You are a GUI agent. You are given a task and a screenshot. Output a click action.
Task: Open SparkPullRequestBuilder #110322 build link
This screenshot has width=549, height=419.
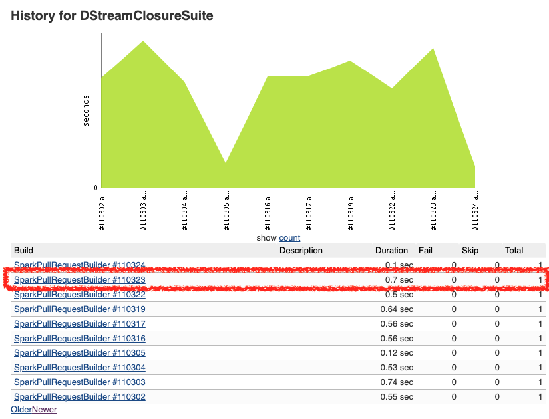tap(79, 295)
